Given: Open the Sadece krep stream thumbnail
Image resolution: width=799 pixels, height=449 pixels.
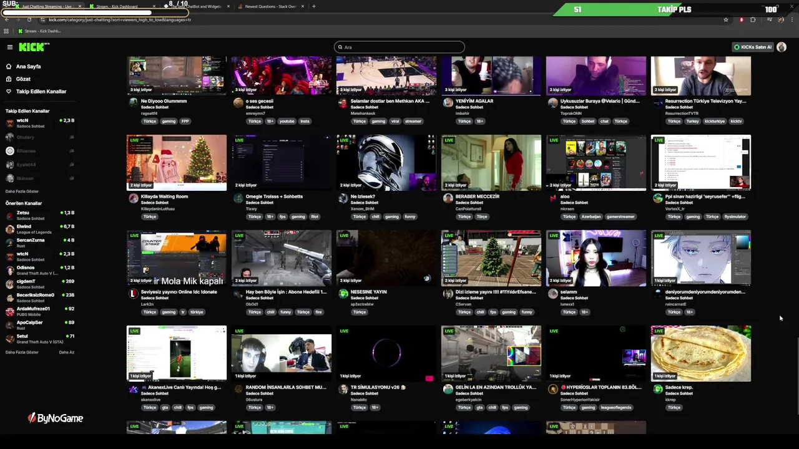Looking at the screenshot, I should point(701,353).
